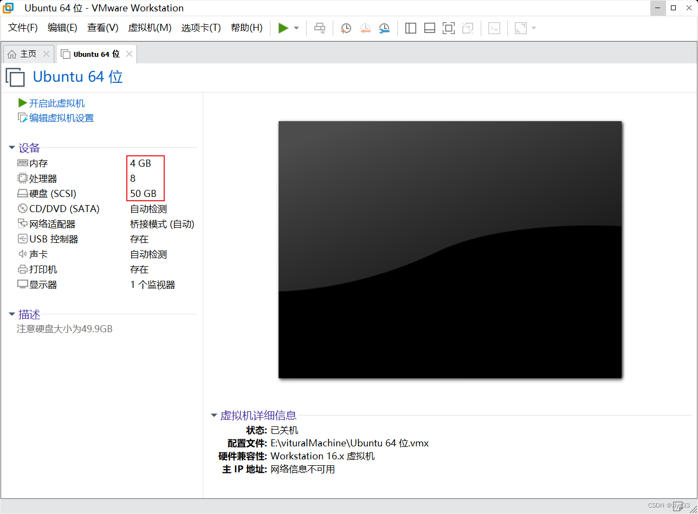Open the 虚拟机(M) menu
This screenshot has height=514, width=698.
(150, 28)
